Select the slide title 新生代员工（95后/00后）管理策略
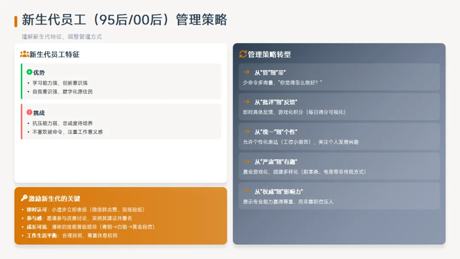Viewport: 460px width, 259px height. click(x=124, y=20)
